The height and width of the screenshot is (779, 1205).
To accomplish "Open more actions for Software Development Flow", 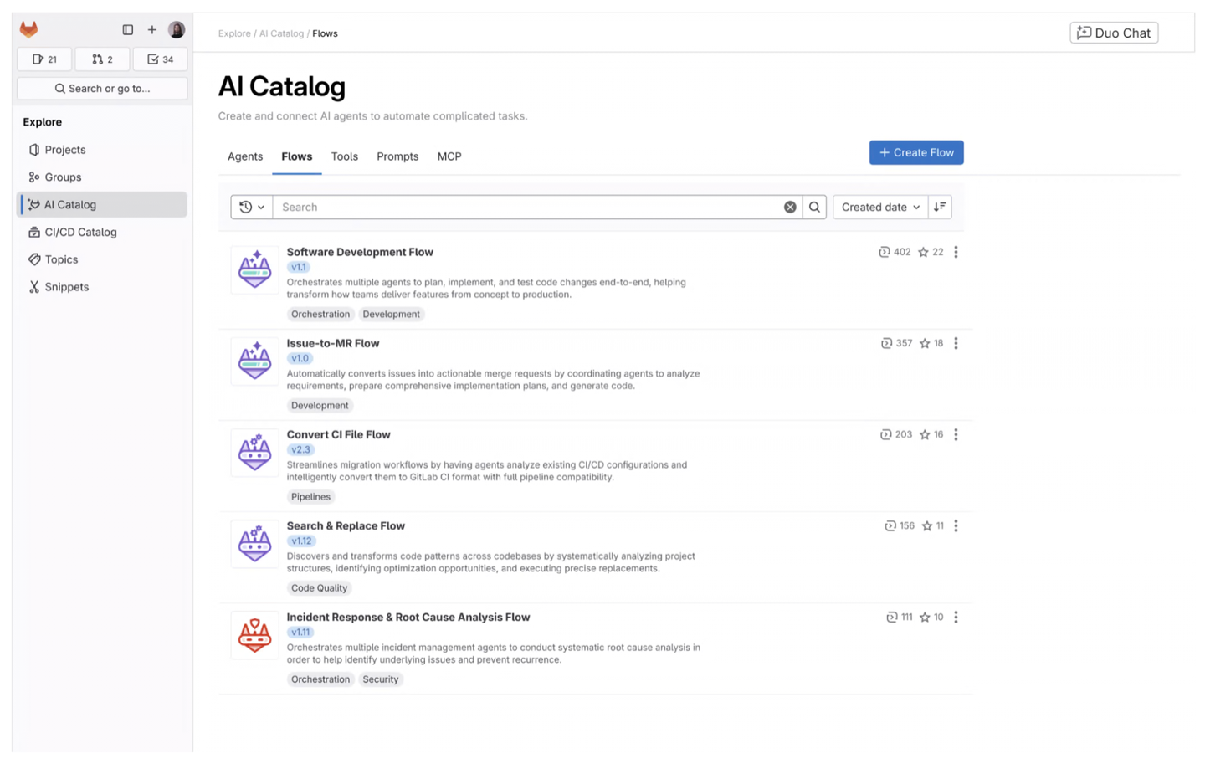I will (x=956, y=253).
